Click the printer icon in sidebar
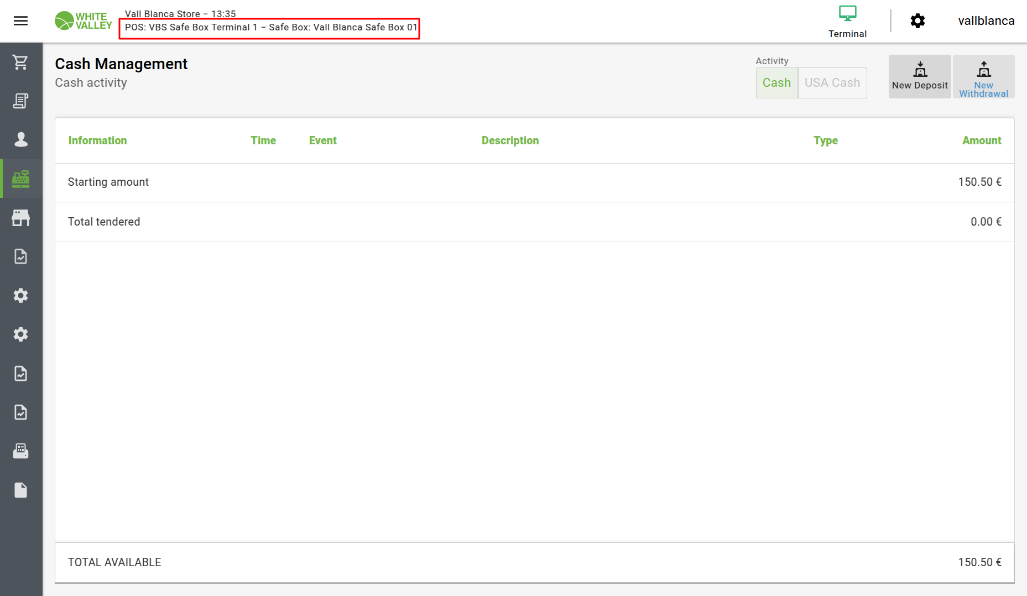Image resolution: width=1027 pixels, height=596 pixels. coord(20,451)
